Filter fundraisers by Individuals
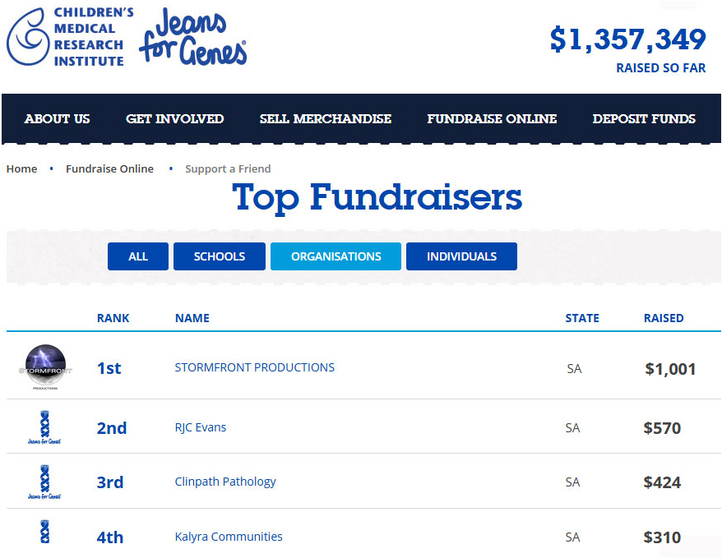722x558 pixels. pyautogui.click(x=462, y=256)
